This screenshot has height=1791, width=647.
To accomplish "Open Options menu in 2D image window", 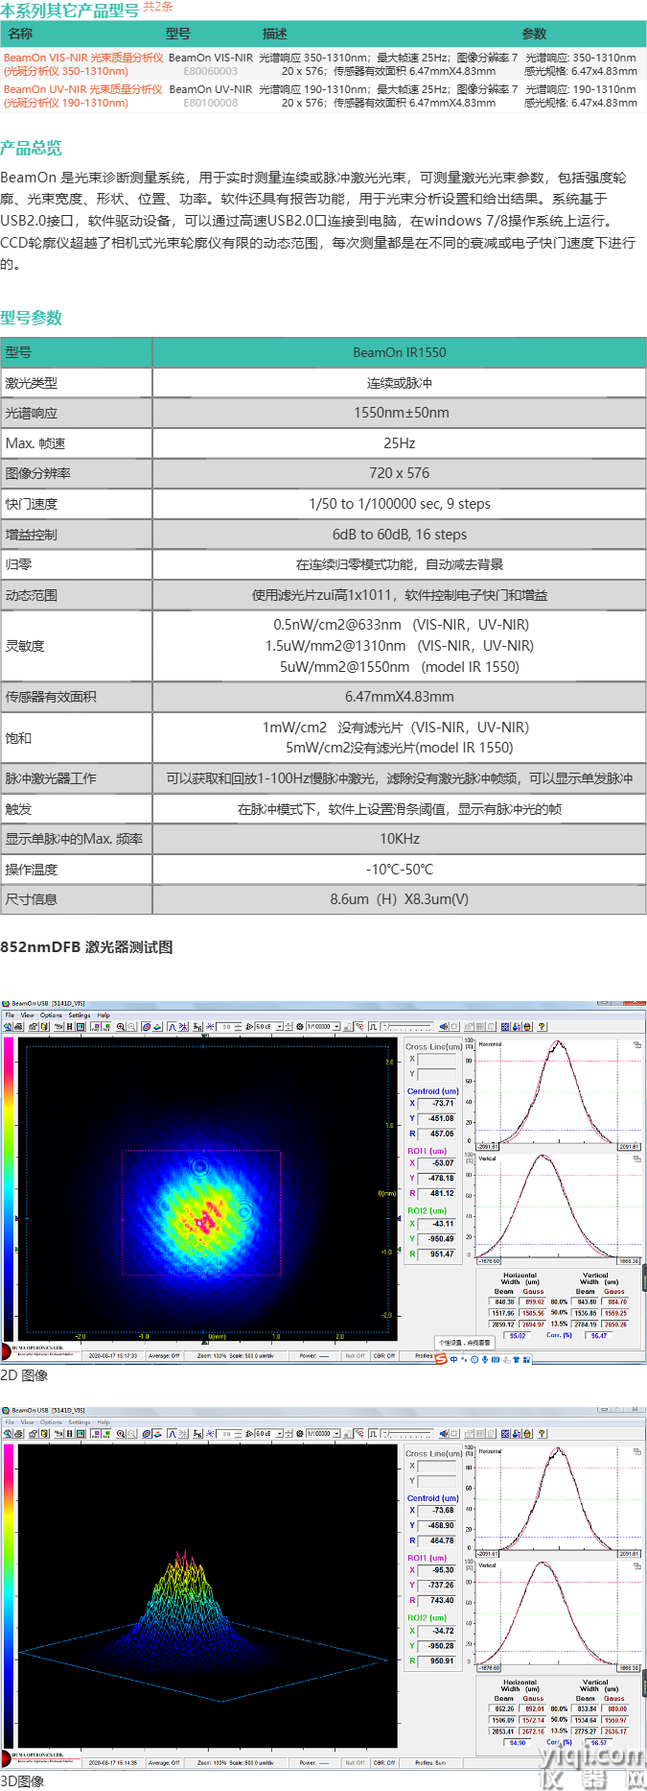I will point(51,1015).
